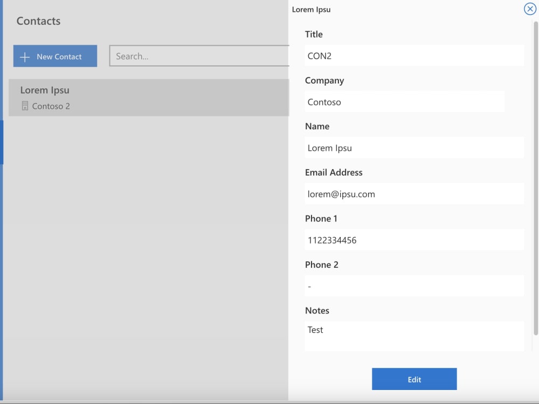Select the Name field with Lorem Ipsu
The height and width of the screenshot is (404, 539).
point(414,148)
